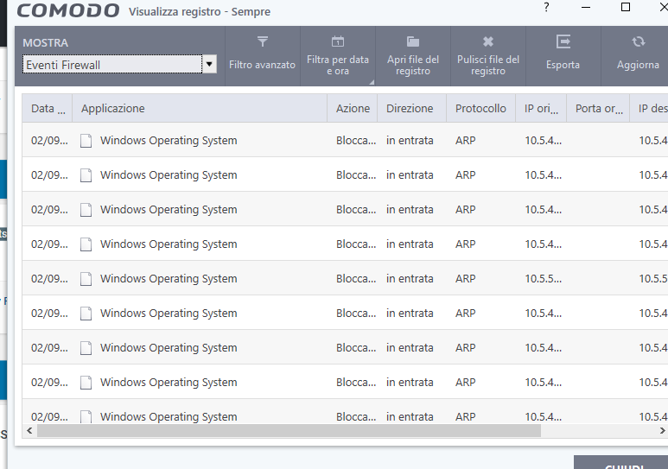The width and height of the screenshot is (668, 469).
Task: Click the Esporta export icon
Action: [x=563, y=41]
